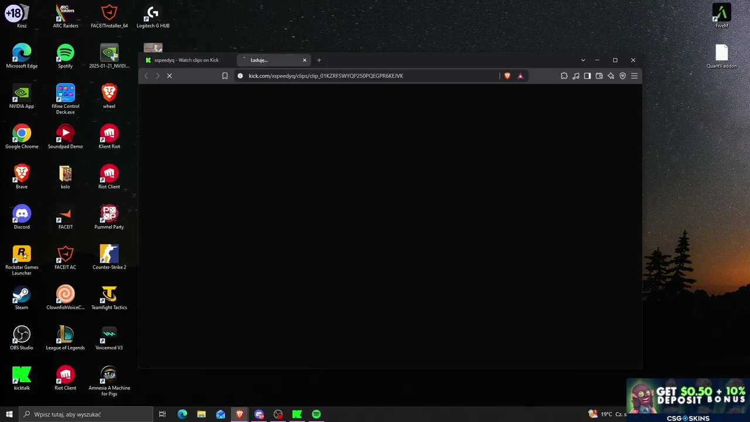The width and height of the screenshot is (750, 422).
Task: Open ClownfishVoiceChanger desktop icon
Action: coord(66,298)
